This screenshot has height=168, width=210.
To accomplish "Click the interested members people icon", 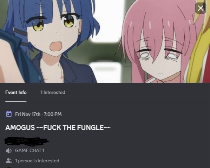I will pyautogui.click(x=9, y=161).
